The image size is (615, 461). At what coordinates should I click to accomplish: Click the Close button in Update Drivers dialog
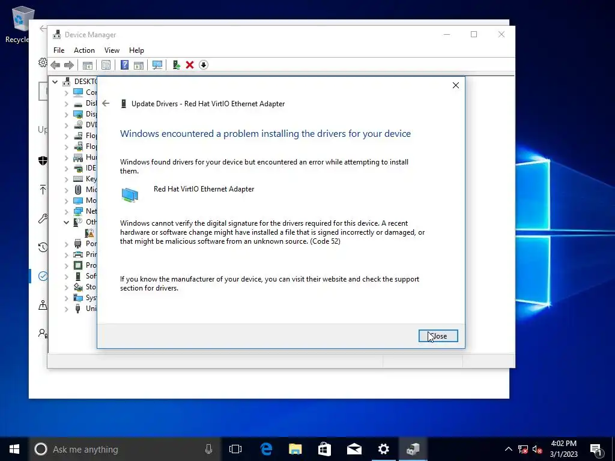[438, 336]
